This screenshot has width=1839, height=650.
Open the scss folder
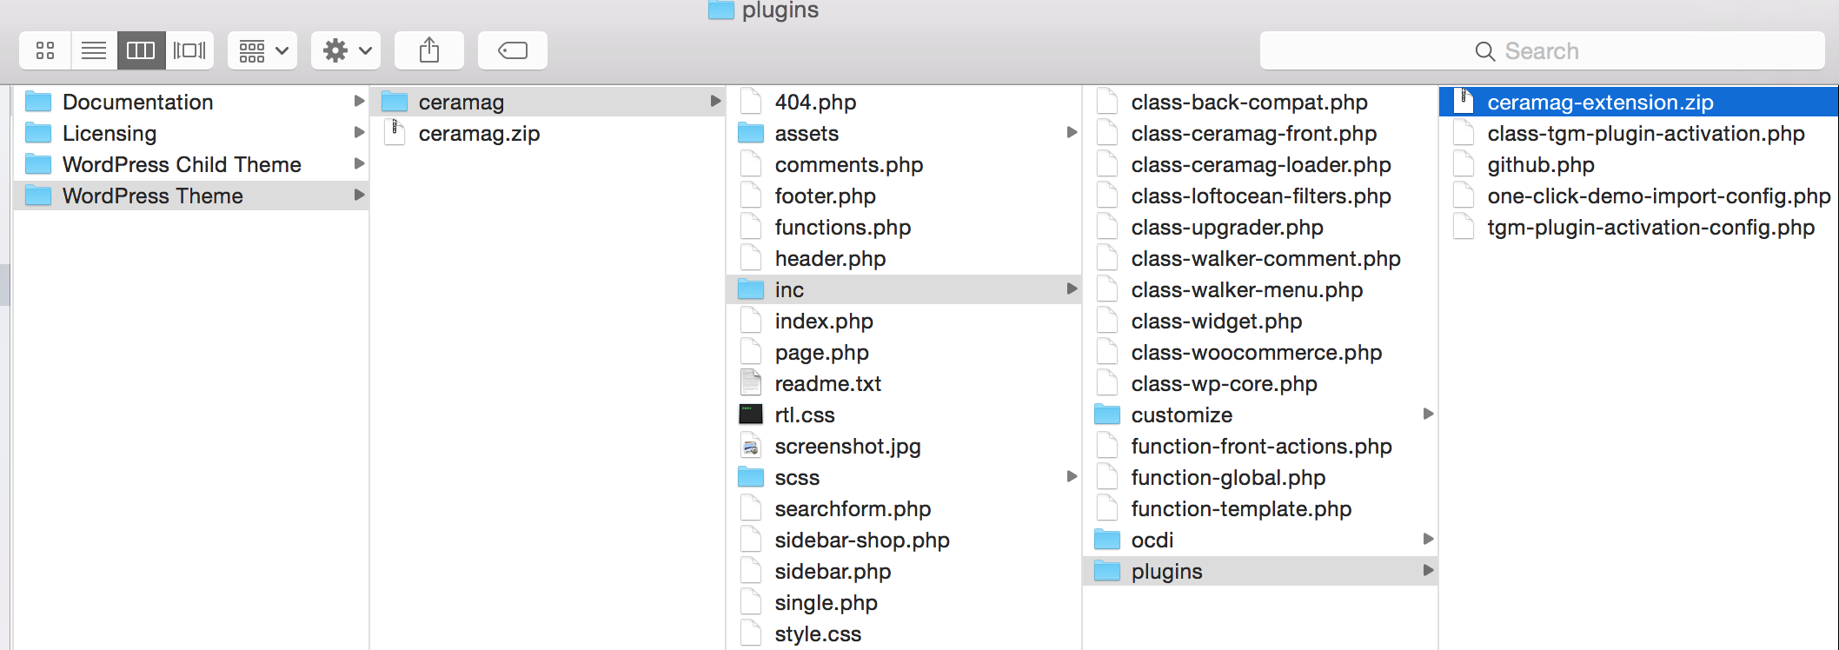pyautogui.click(x=903, y=477)
